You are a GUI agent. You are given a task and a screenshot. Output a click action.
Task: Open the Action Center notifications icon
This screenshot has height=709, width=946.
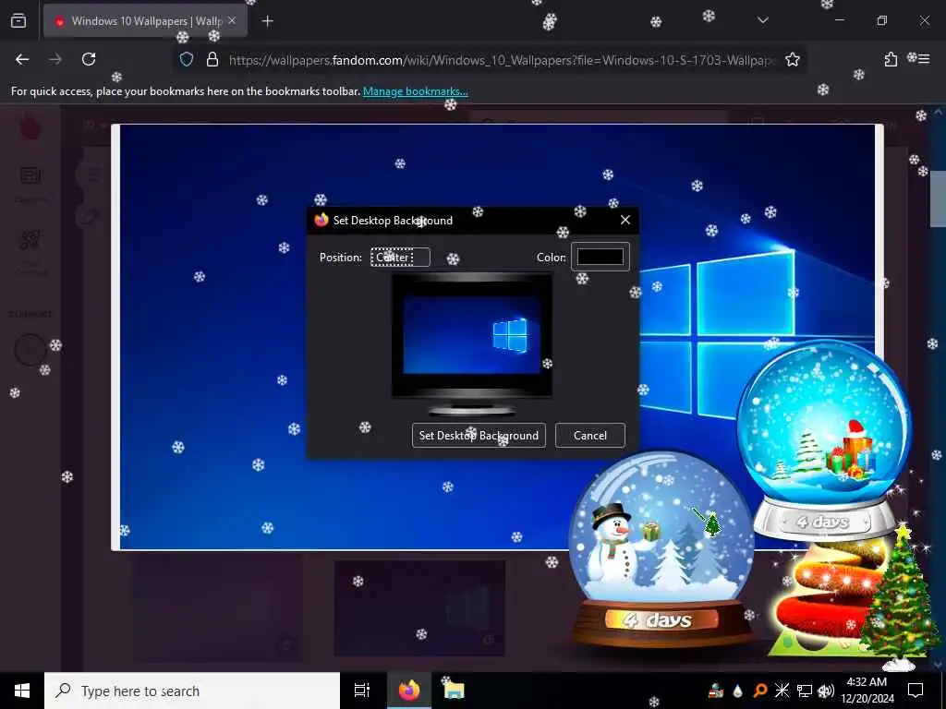coord(916,691)
